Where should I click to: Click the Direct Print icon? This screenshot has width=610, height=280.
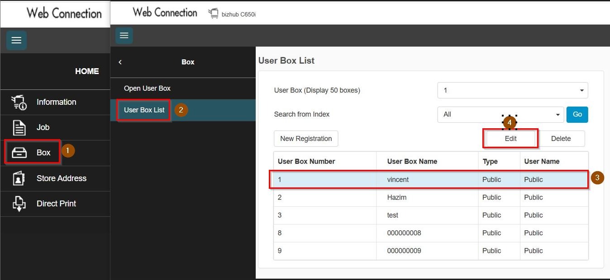click(x=19, y=204)
